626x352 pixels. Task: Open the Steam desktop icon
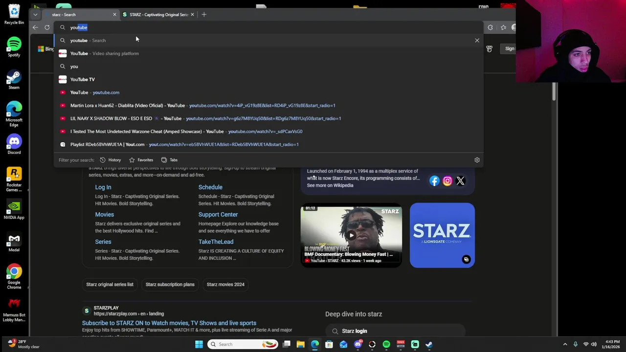14,80
